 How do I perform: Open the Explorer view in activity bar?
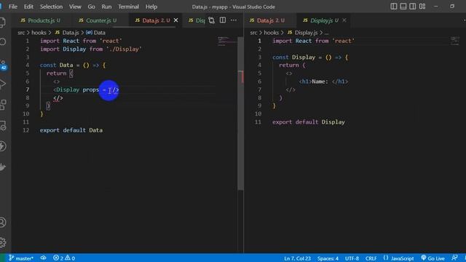(x=2, y=23)
